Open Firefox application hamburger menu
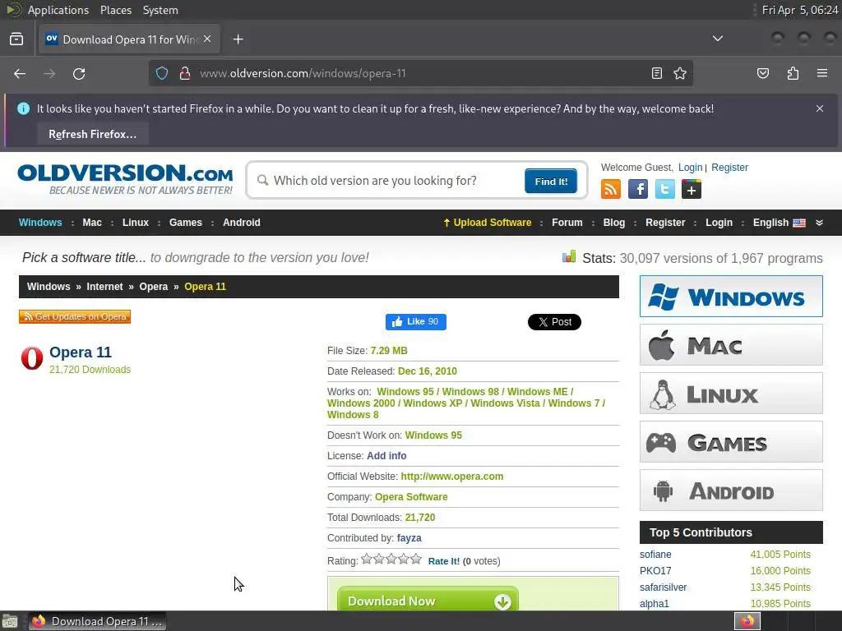Image resolution: width=842 pixels, height=631 pixels. (822, 73)
